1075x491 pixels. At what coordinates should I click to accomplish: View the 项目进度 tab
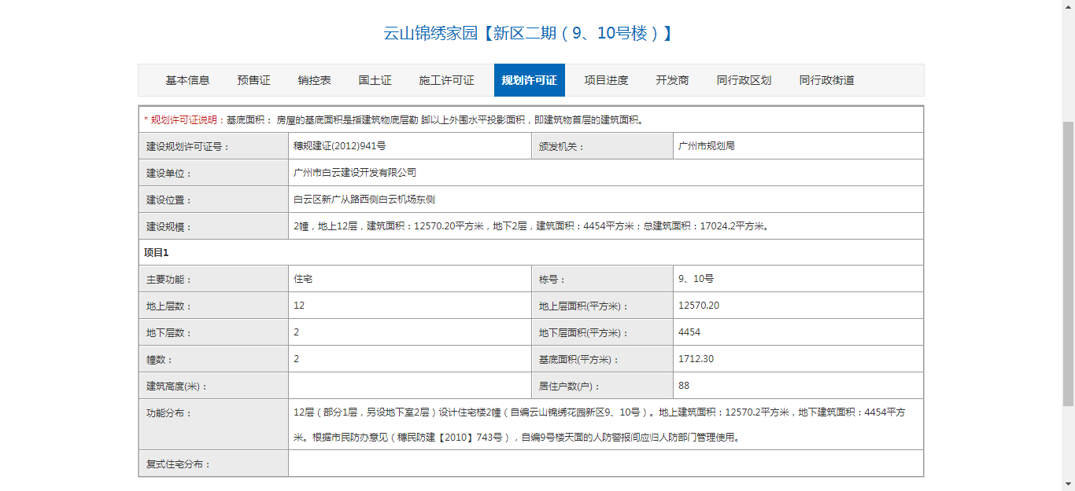tap(606, 80)
